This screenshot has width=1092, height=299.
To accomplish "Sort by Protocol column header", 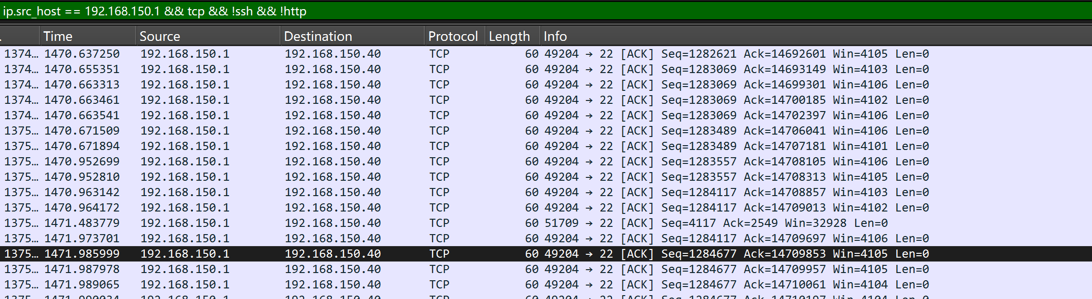I will (455, 36).
